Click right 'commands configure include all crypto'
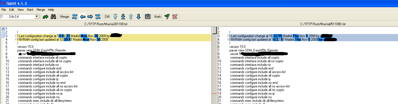Image resolution: width=398 pixels, height=104 pixels. click(255, 76)
